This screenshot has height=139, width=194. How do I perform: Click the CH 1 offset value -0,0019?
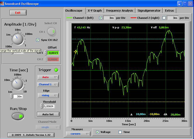pos(53,53)
